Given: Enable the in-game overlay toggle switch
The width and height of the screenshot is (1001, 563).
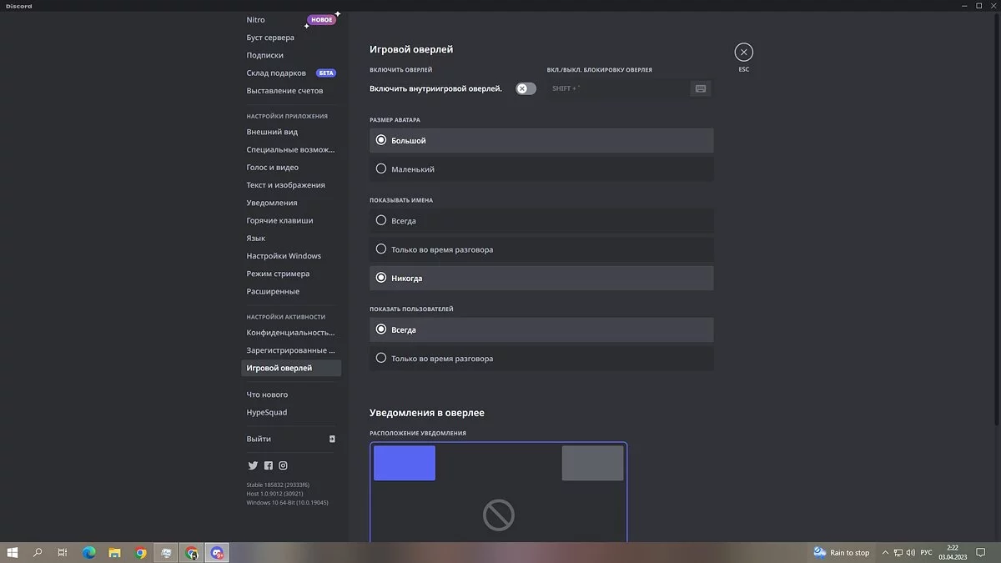Looking at the screenshot, I should point(526,88).
